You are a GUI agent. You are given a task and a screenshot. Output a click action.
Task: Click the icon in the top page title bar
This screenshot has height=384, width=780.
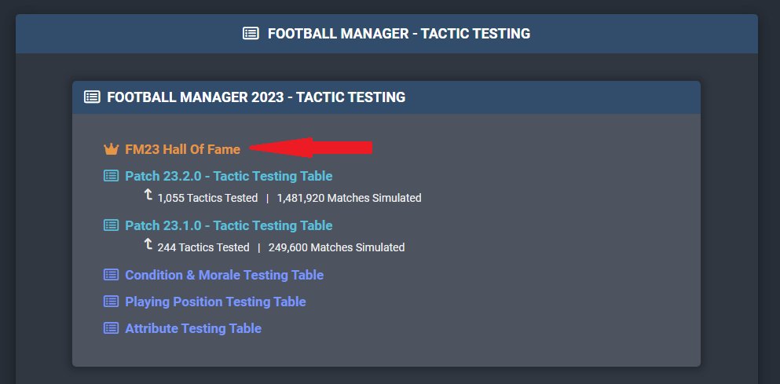pyautogui.click(x=251, y=34)
